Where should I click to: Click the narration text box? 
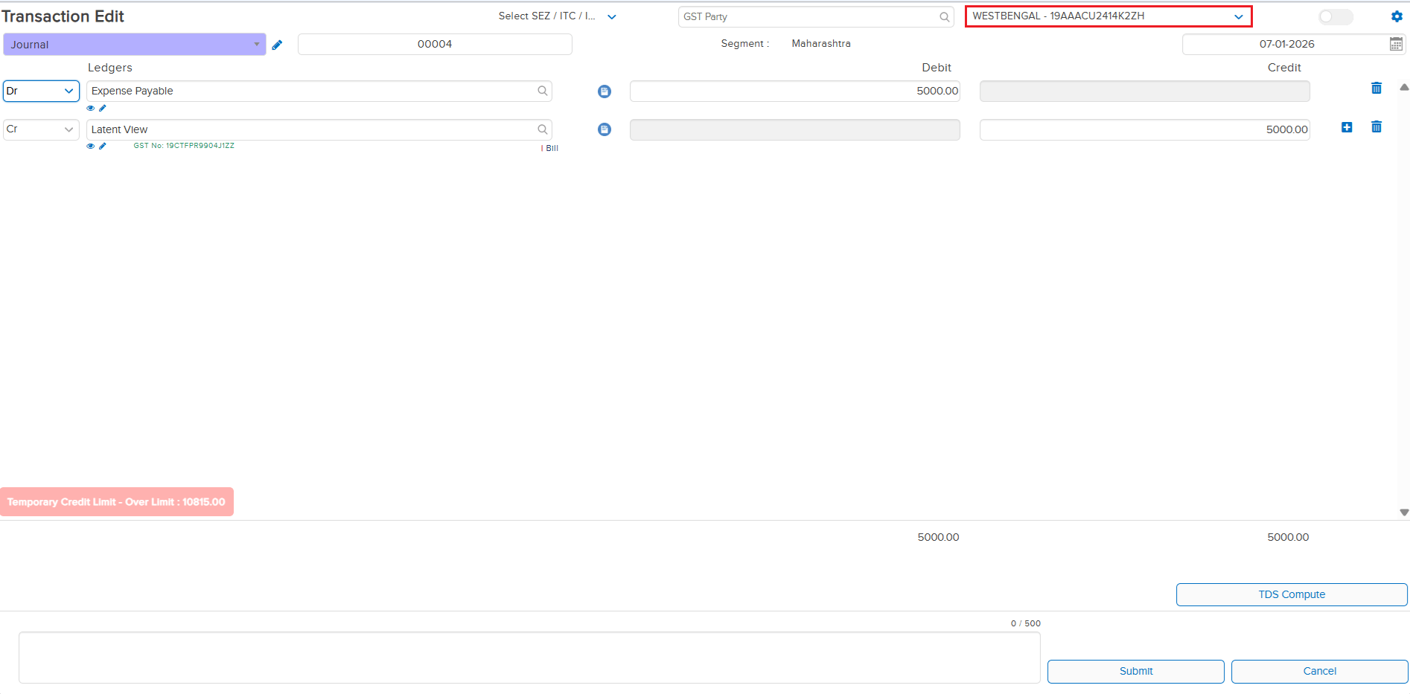tap(529, 658)
